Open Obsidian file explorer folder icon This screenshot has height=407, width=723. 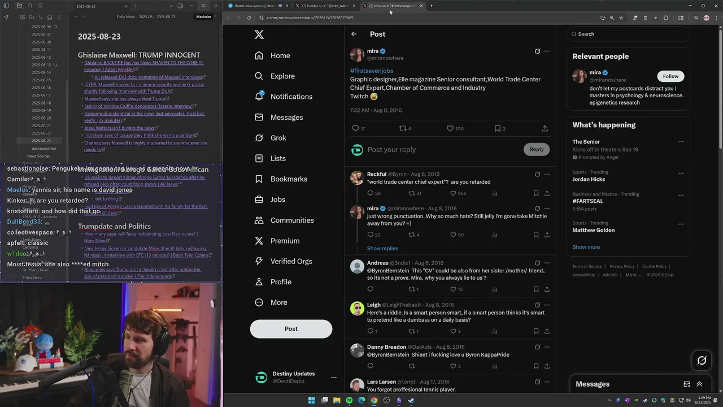coord(19,6)
